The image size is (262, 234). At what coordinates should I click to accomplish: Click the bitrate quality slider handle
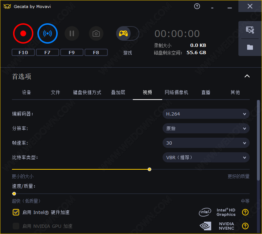click(x=150, y=169)
